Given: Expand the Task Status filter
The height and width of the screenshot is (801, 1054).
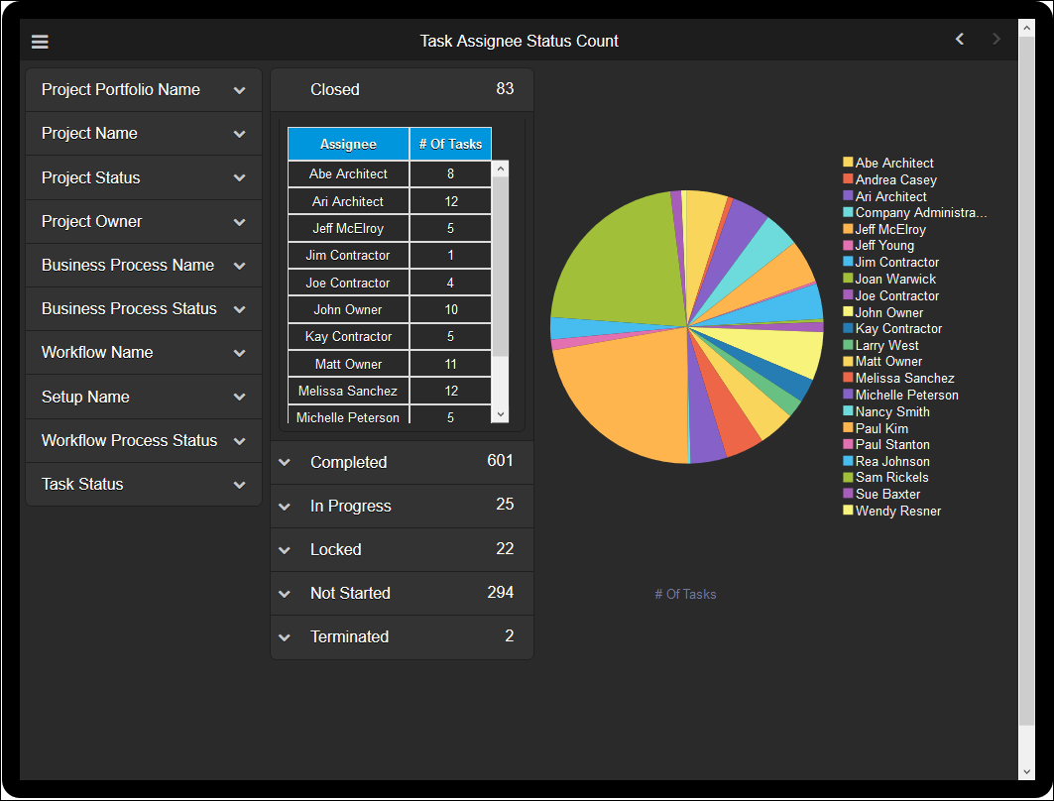Looking at the screenshot, I should coord(144,485).
